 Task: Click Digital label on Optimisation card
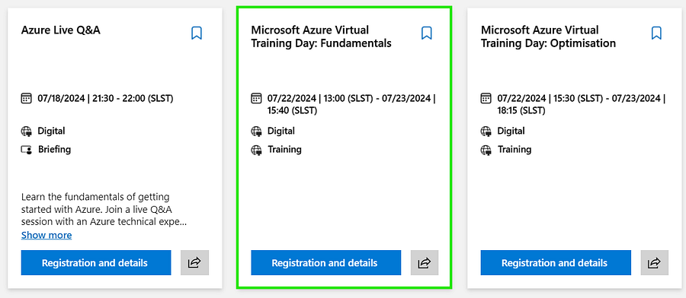[511, 131]
